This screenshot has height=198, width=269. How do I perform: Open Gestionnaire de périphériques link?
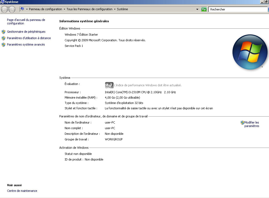26,32
